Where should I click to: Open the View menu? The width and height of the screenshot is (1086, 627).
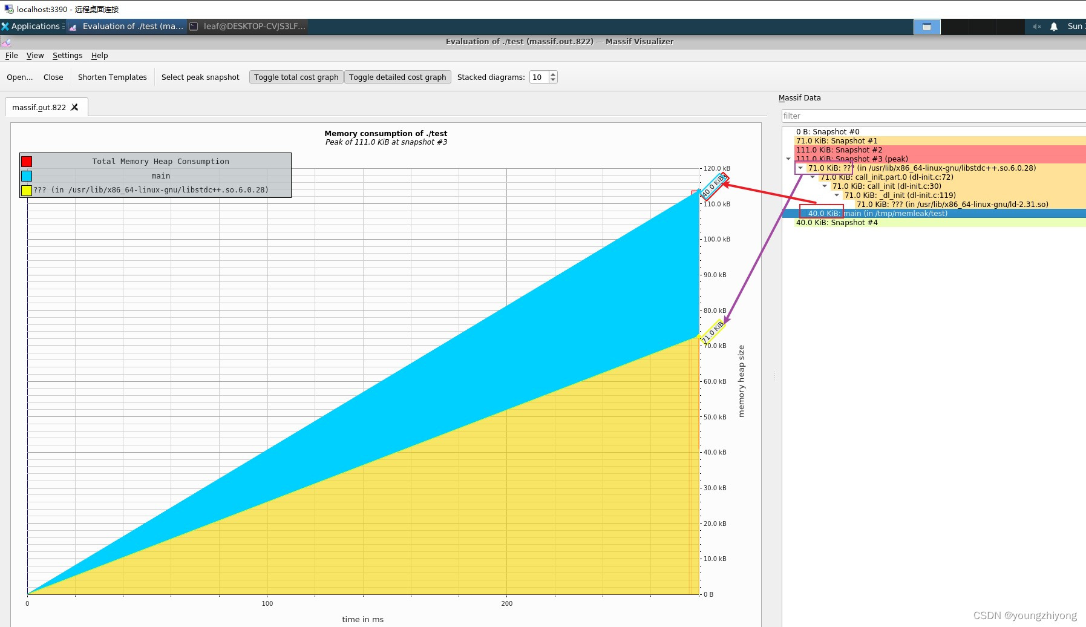pos(35,55)
